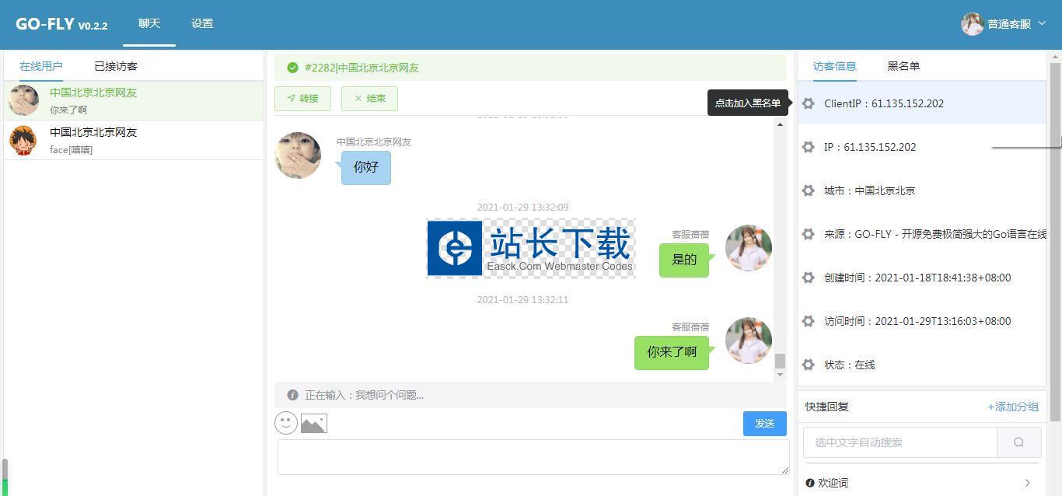
Task: Click gear icon next to ClientIP row
Action: 809,103
